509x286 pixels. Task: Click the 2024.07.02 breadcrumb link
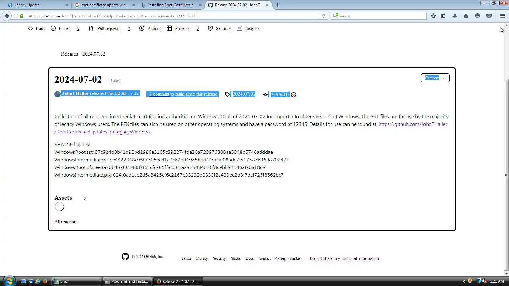(94, 54)
